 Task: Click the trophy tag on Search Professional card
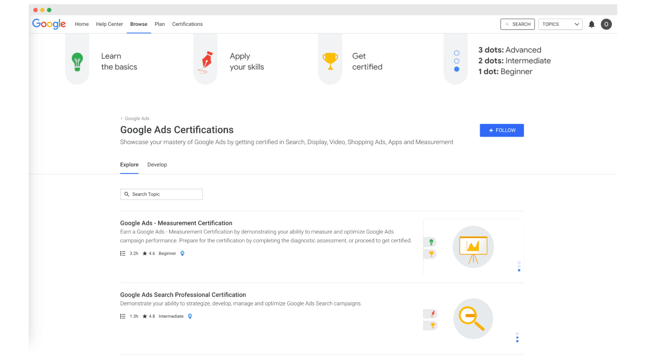[431, 325]
